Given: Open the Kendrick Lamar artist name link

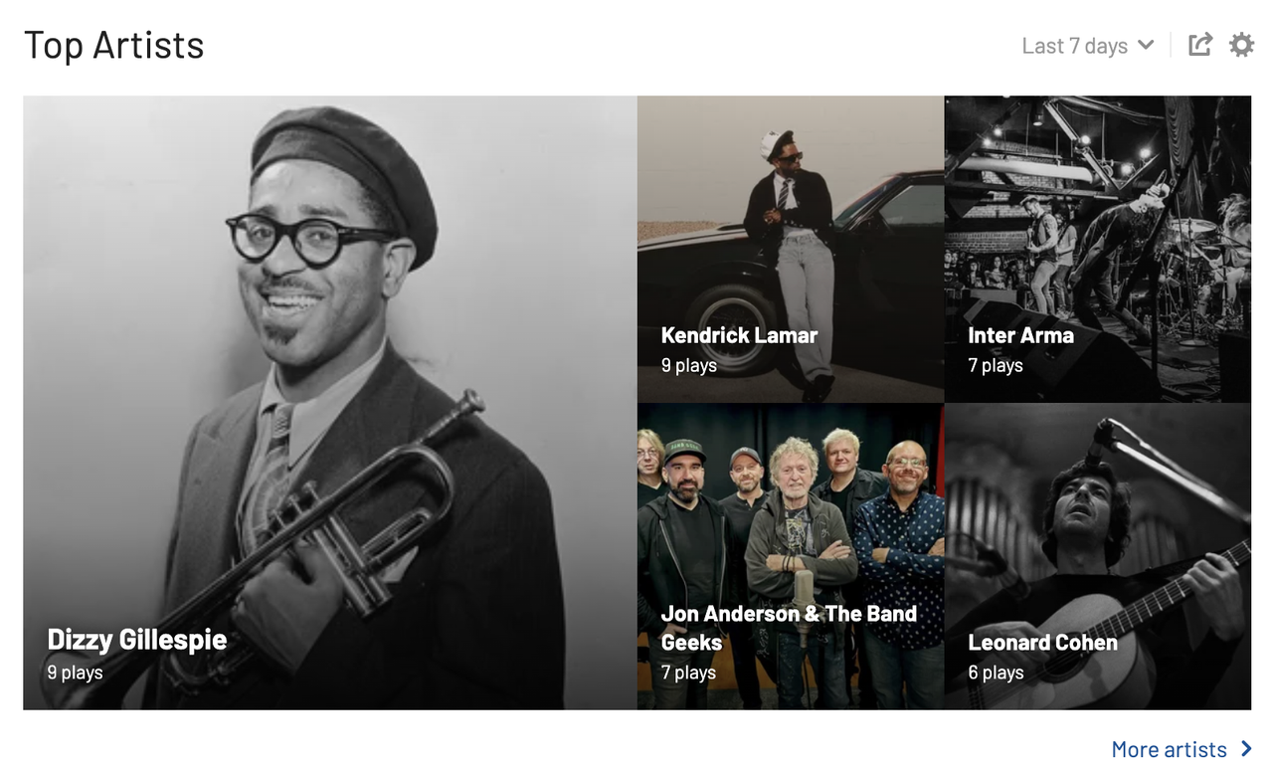Looking at the screenshot, I should tap(739, 335).
